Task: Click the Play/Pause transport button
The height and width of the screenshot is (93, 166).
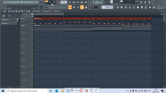Action: (50, 2)
